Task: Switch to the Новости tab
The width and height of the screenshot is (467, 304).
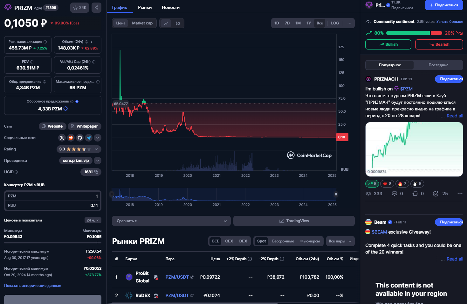Action: click(171, 7)
